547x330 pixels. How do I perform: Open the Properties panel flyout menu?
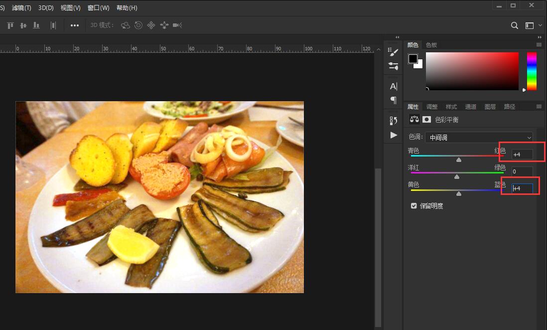tap(539, 107)
